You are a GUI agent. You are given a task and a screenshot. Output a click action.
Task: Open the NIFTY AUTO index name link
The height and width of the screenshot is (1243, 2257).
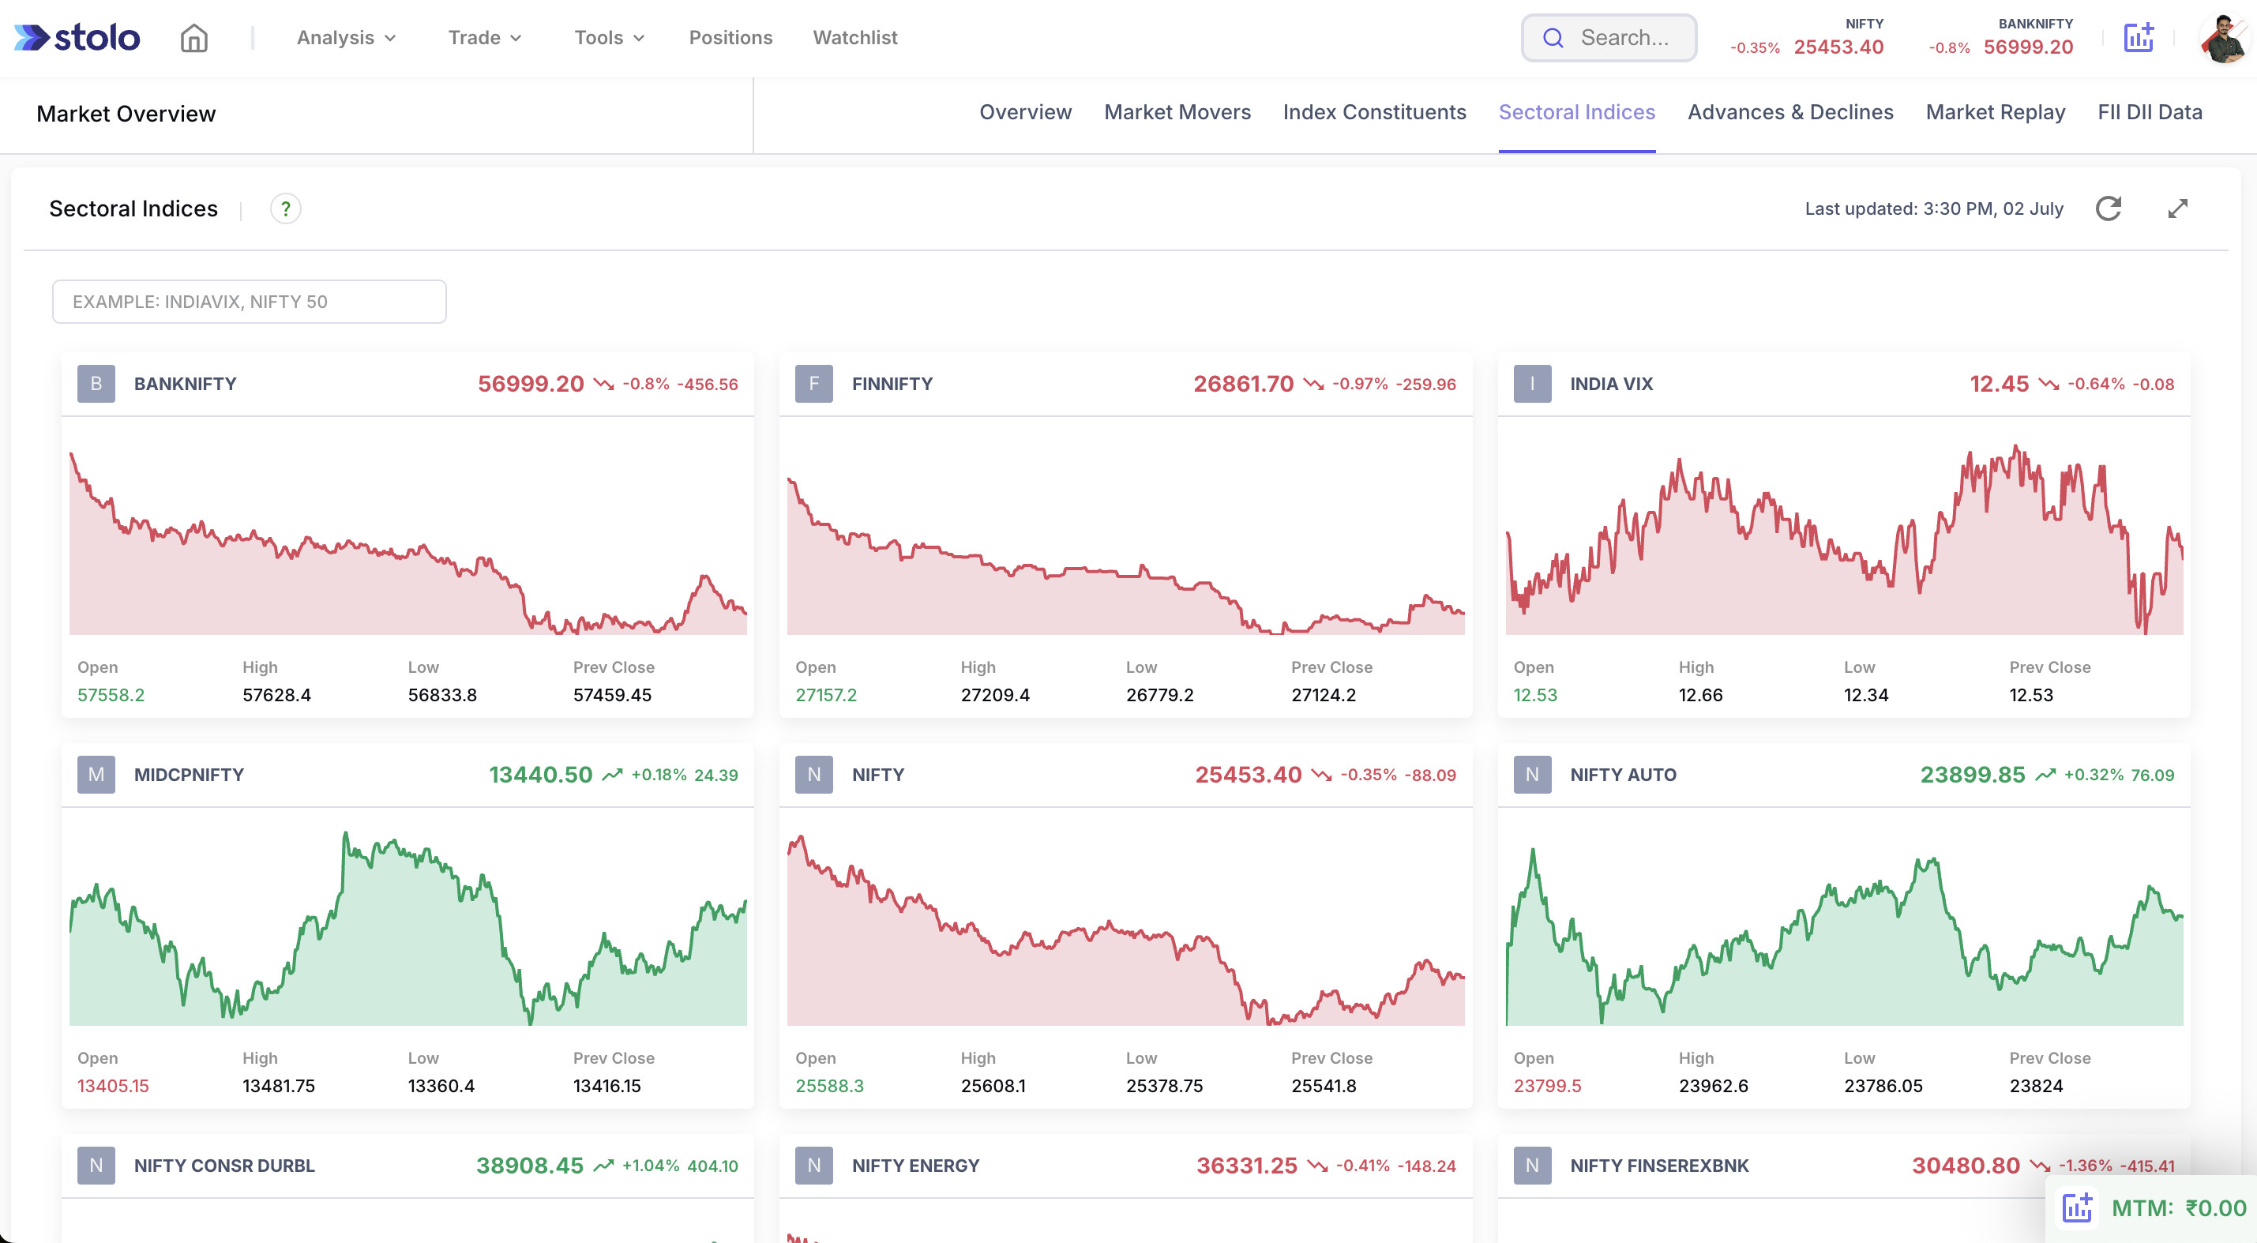pos(1623,775)
